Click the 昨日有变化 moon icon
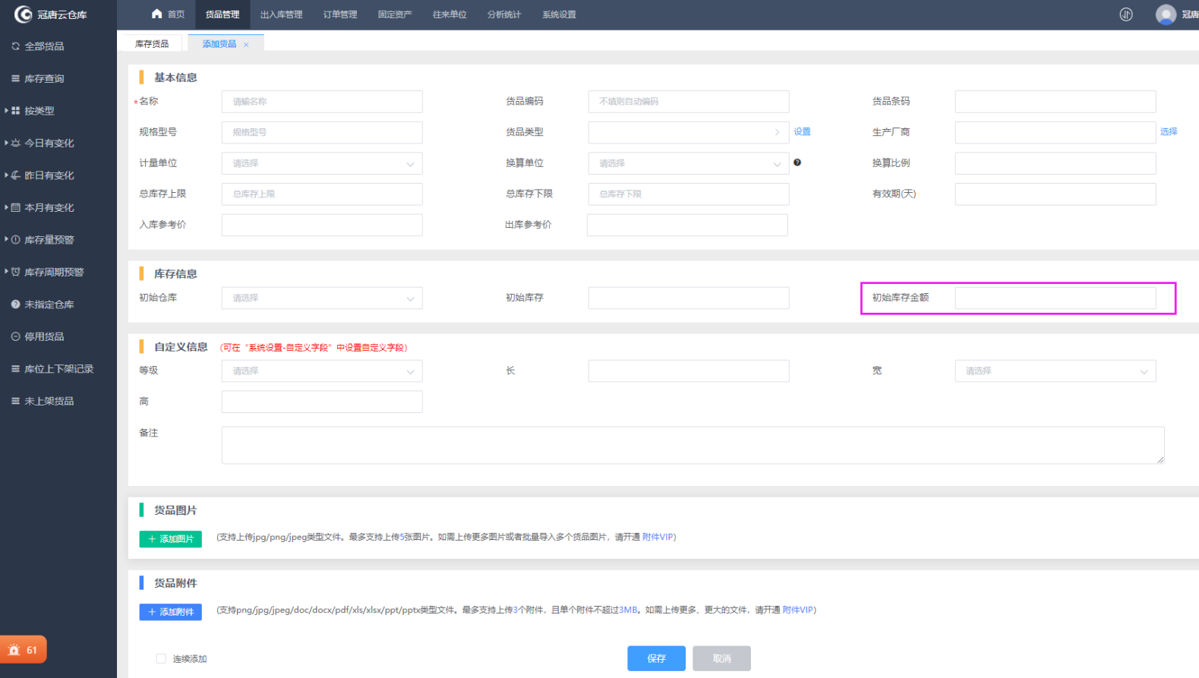This screenshot has width=1199, height=678. [x=15, y=175]
